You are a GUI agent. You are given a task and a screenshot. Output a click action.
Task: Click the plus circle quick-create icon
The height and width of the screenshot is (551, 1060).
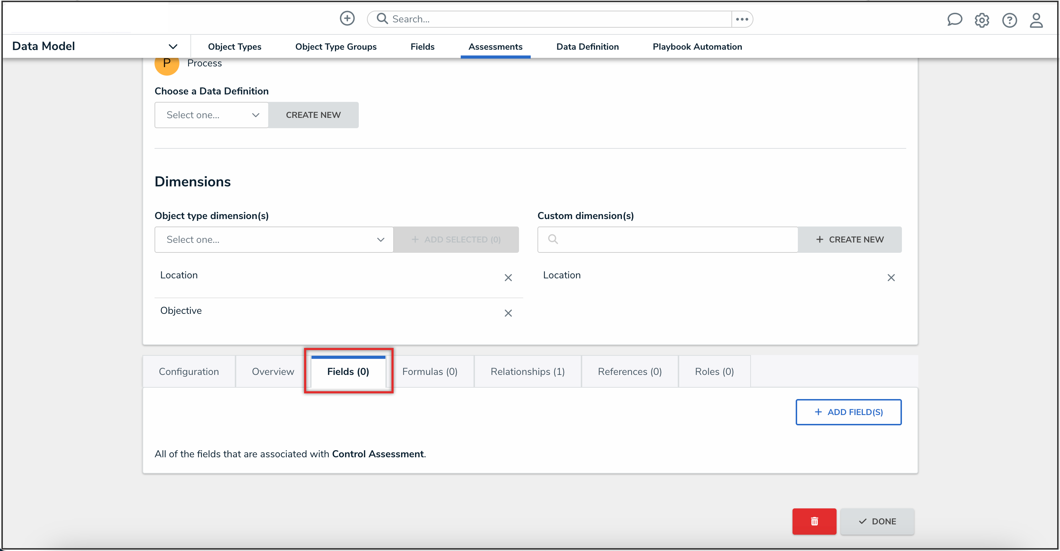[x=347, y=18]
